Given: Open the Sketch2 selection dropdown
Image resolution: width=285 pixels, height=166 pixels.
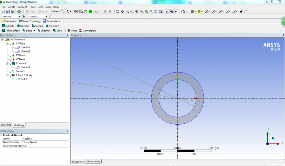Looking at the screenshot, I should [x=46, y=16].
